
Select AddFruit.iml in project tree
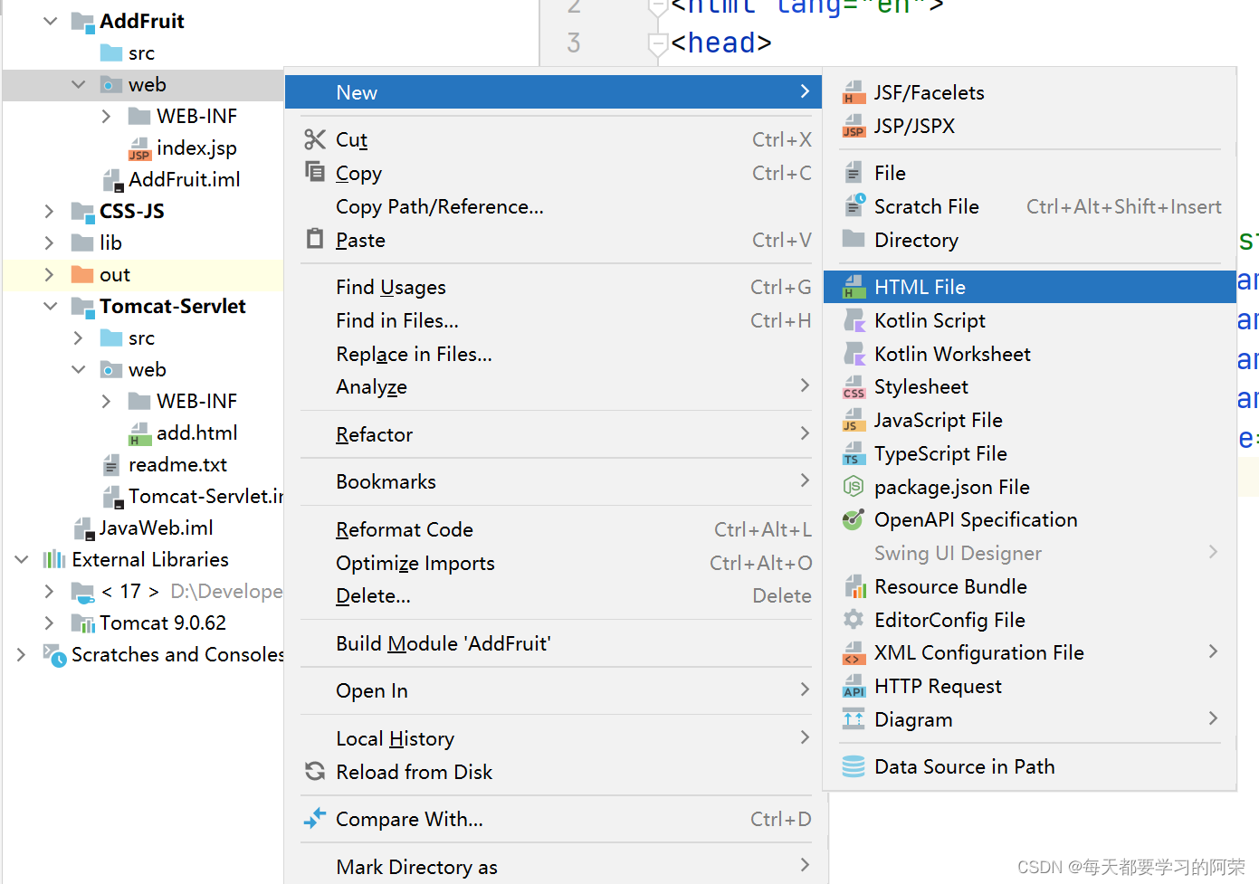click(x=184, y=179)
